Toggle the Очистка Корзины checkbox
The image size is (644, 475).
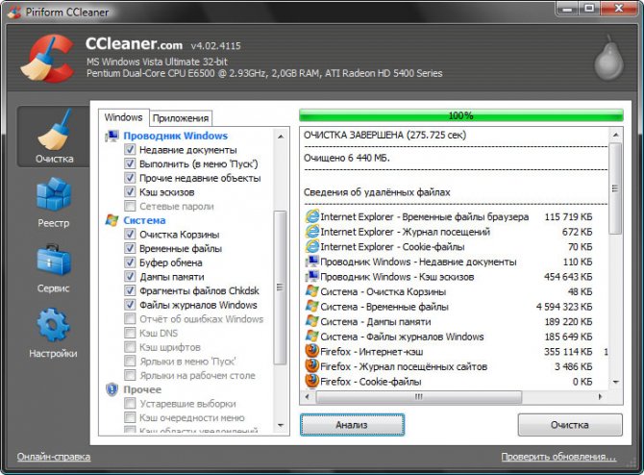click(x=130, y=235)
